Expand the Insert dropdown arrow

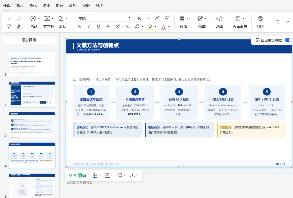pyautogui.click(x=39, y=18)
